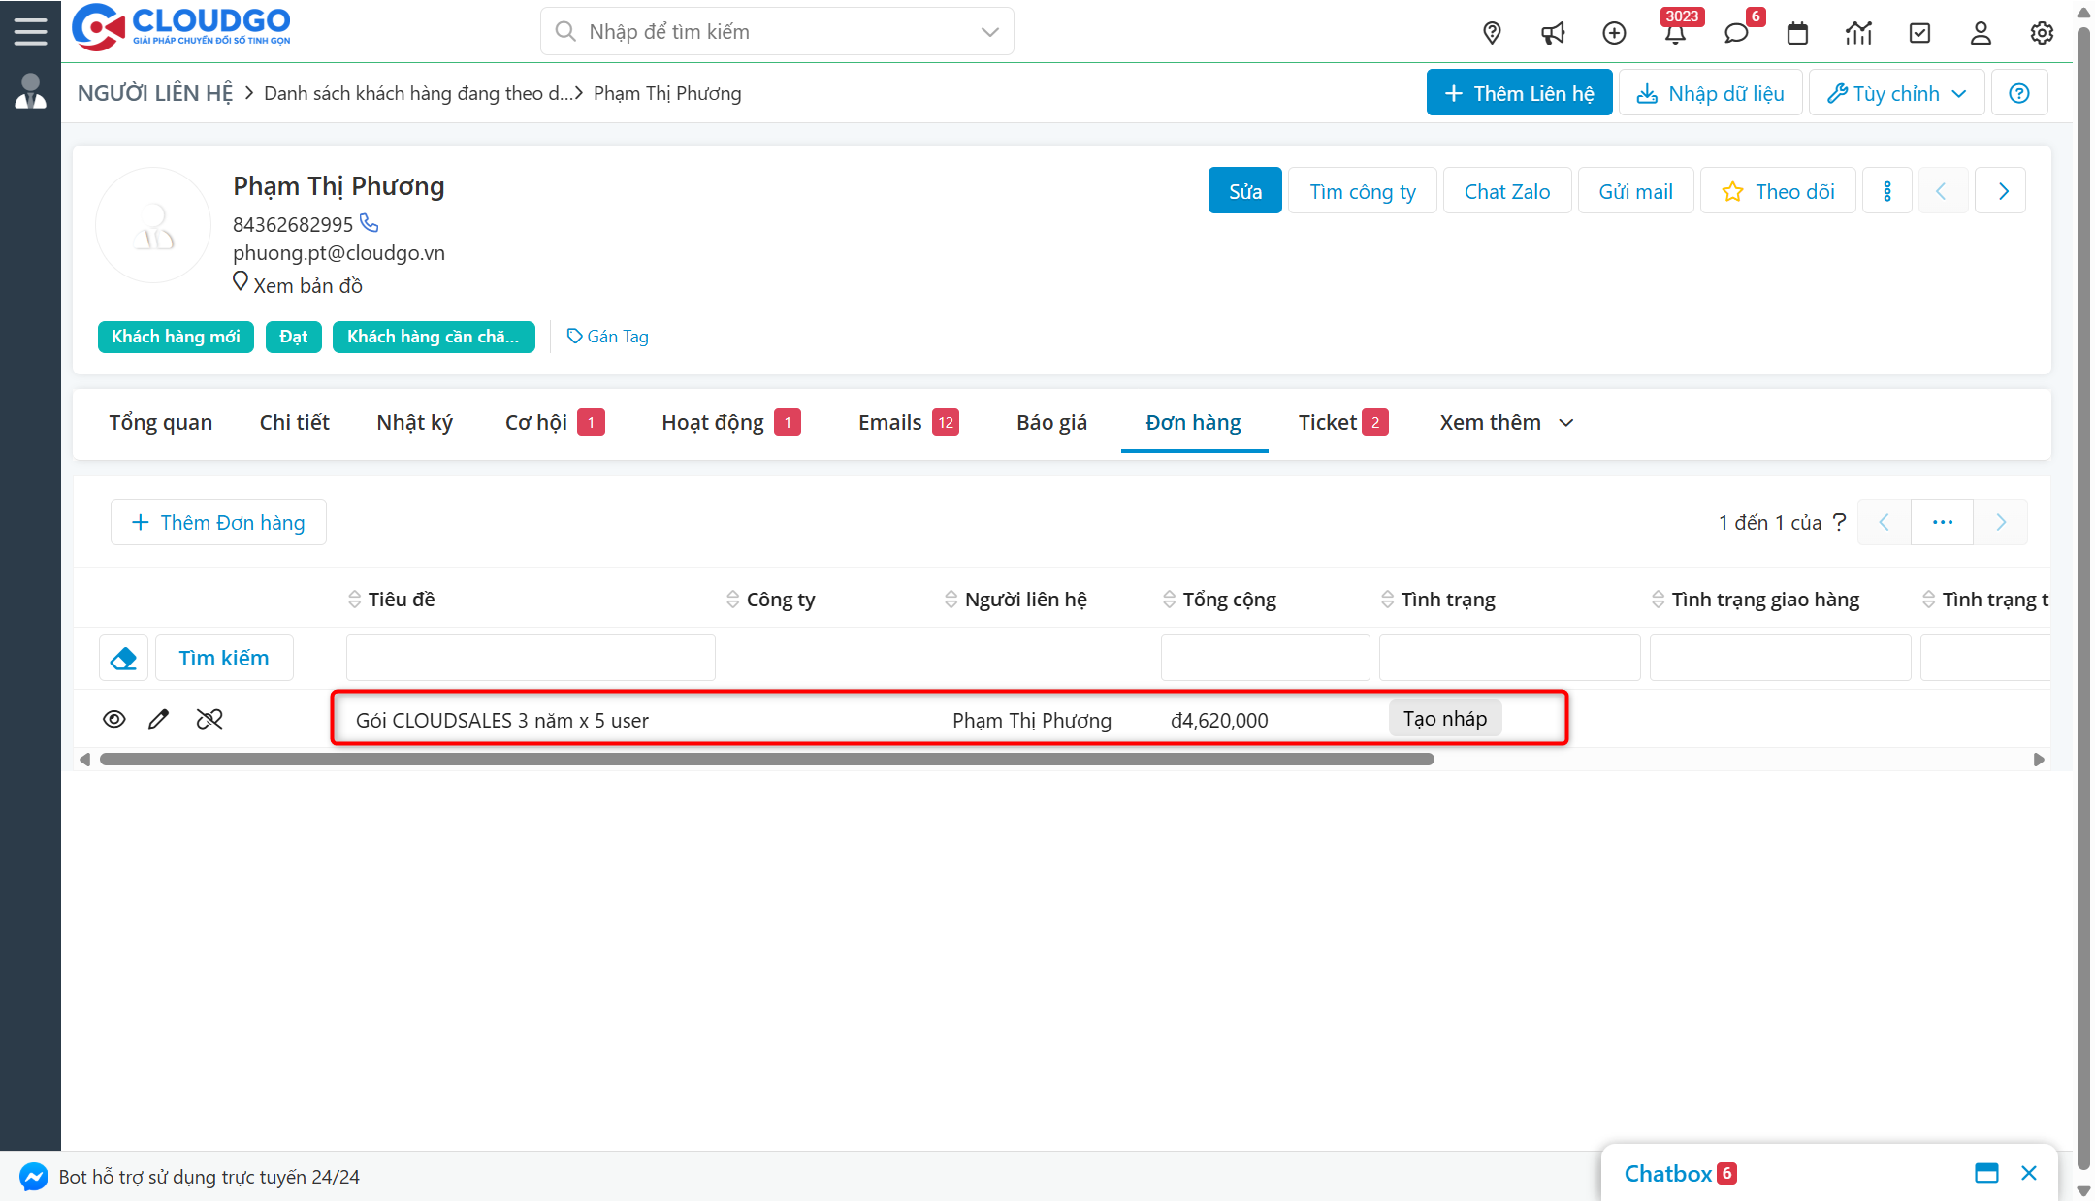Click the Gán Tag link
This screenshot has width=2095, height=1201.
coord(608,337)
